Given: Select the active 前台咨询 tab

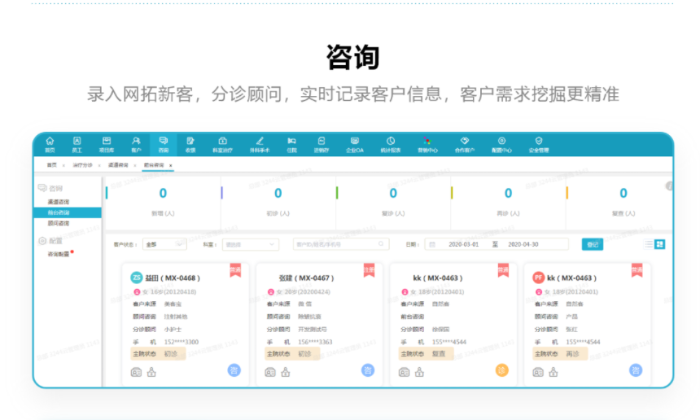Looking at the screenshot, I should (x=154, y=165).
